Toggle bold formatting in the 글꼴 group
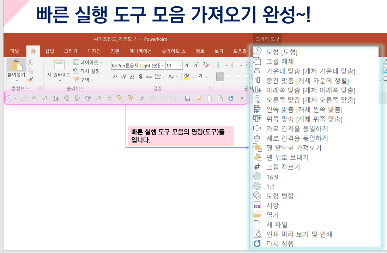387x253 pixels. pos(115,76)
